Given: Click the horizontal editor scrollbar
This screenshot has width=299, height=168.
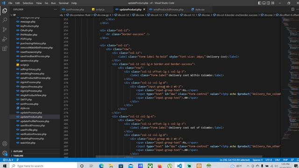Looking at the screenshot, I should click(x=179, y=157).
